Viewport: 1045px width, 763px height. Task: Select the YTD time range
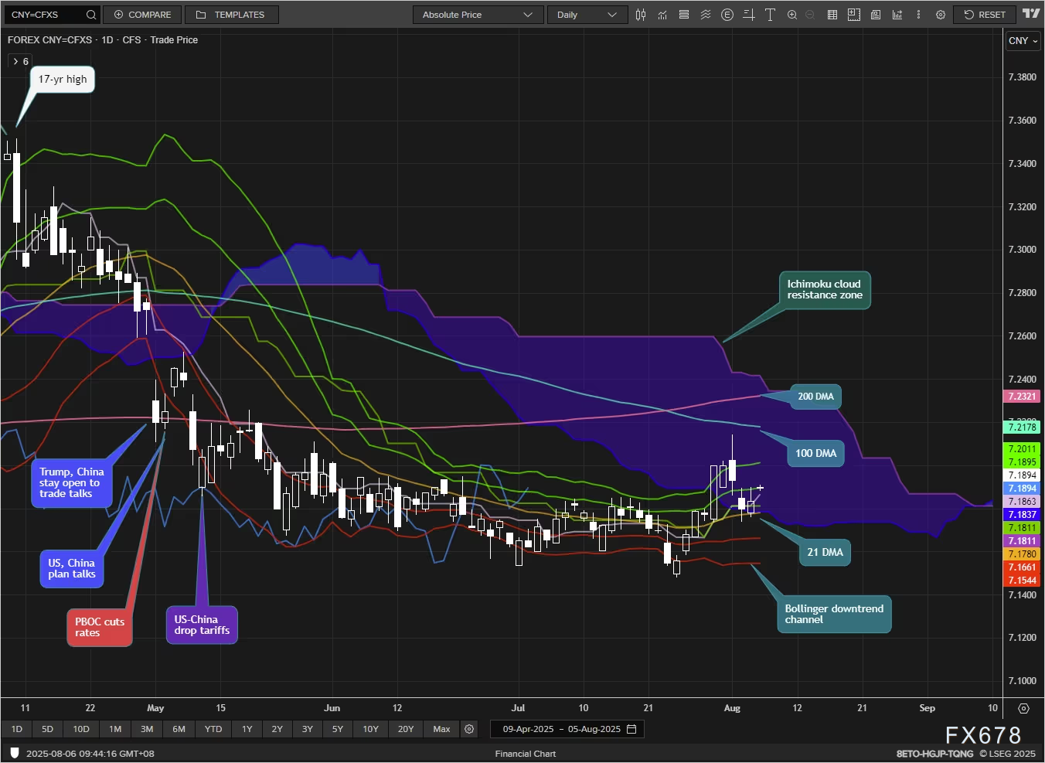213,729
